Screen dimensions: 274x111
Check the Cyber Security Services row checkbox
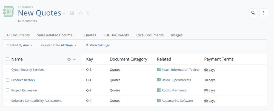click(8, 70)
